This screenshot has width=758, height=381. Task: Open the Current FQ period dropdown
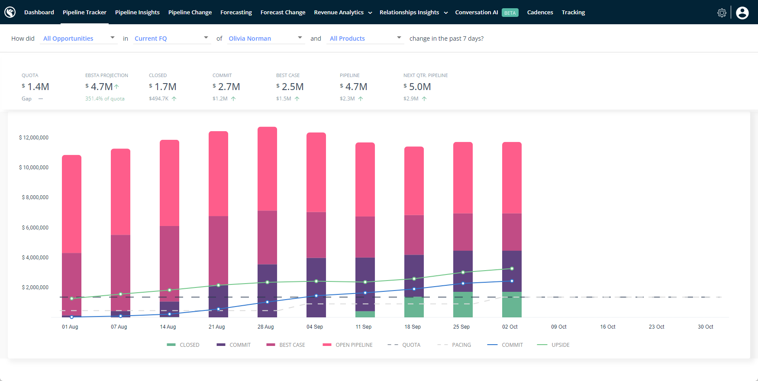[x=172, y=39]
